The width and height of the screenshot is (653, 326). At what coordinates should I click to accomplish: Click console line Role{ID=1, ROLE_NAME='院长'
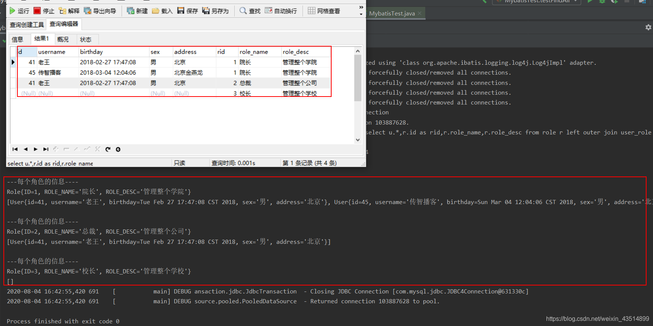[99, 192]
